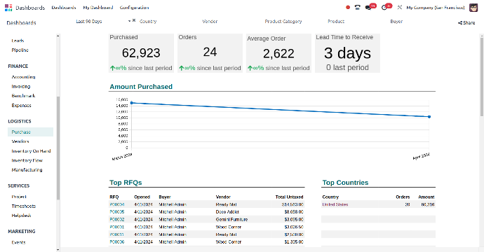Viewport: 484px width, 252px height.
Task: Open the user avatar menu
Action: (x=473, y=8)
